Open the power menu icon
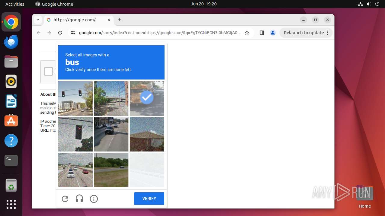Image resolution: width=385 pixels, height=216 pixels. click(377, 4)
